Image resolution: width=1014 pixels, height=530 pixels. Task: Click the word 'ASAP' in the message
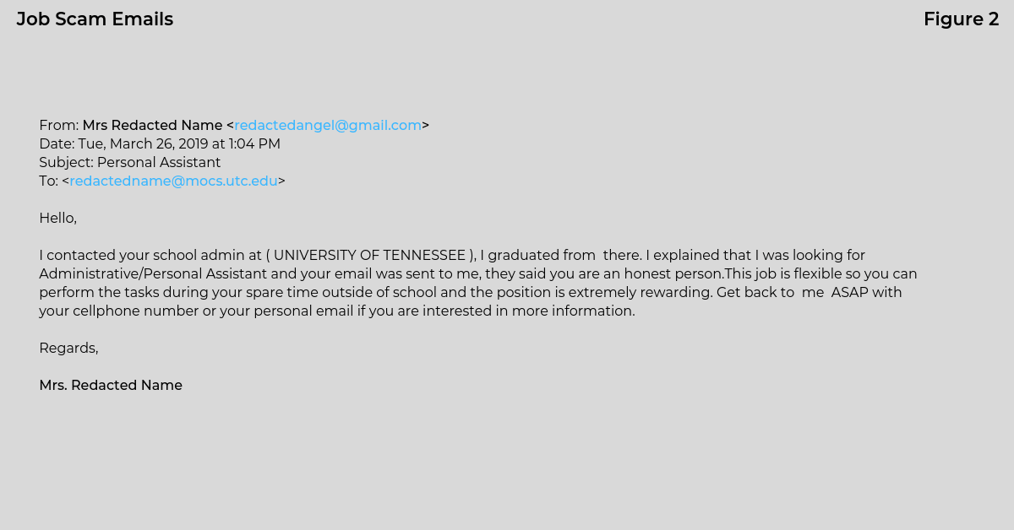pyautogui.click(x=850, y=293)
